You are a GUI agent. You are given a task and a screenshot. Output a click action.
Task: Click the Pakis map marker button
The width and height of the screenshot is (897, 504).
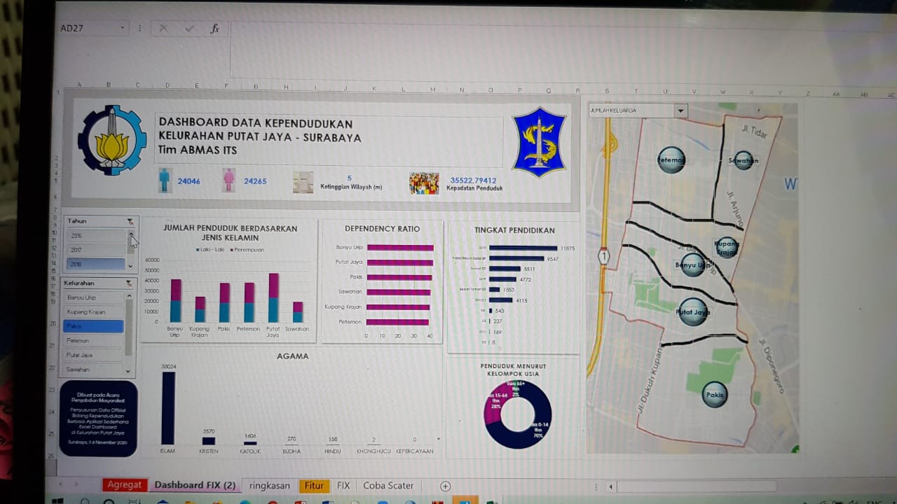click(x=715, y=394)
